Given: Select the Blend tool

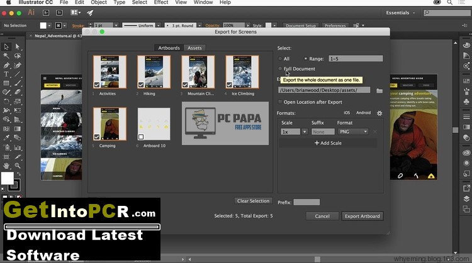Looking at the screenshot, I should point(18,138).
